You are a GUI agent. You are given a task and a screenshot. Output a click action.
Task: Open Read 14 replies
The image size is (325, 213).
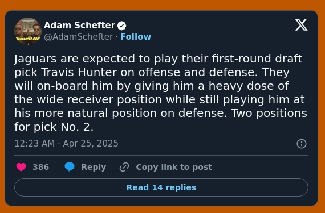[161, 187]
